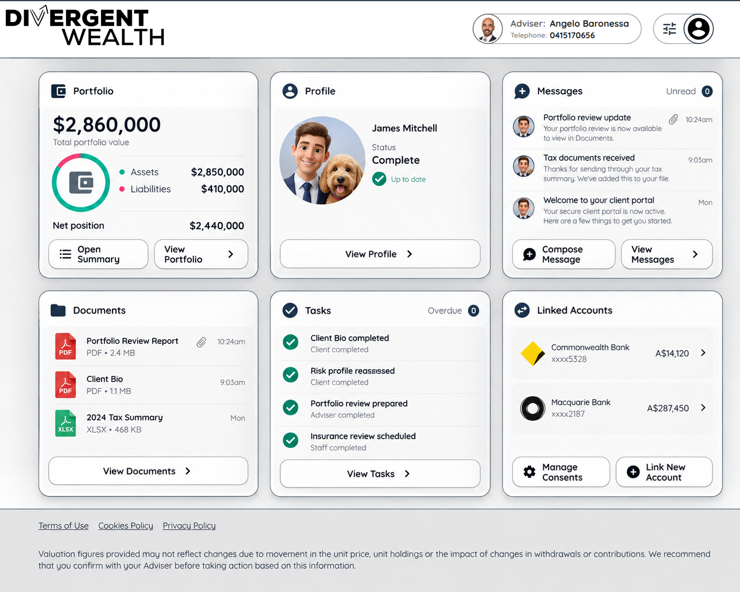Click attachment paperclip on Portfolio review update message
The image size is (740, 592).
tap(674, 119)
